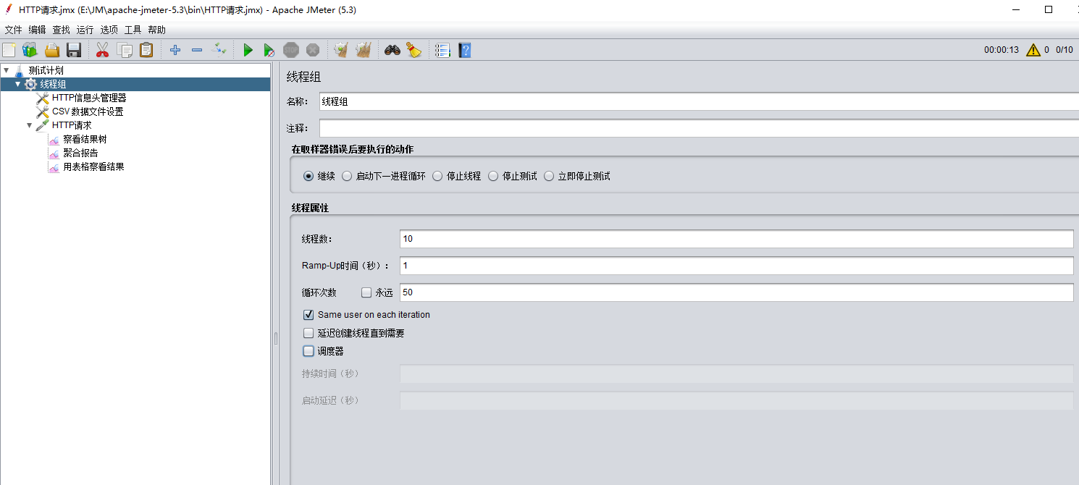The image size is (1079, 485).
Task: Collapse the HTTP请求 tree node arrow
Action: [30, 125]
